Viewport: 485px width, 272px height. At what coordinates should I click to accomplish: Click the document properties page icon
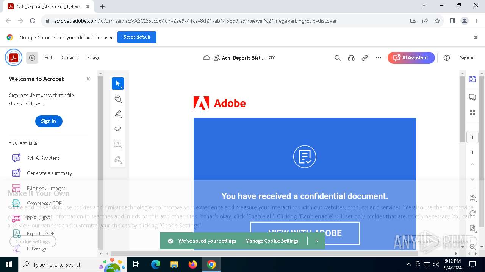point(472,228)
